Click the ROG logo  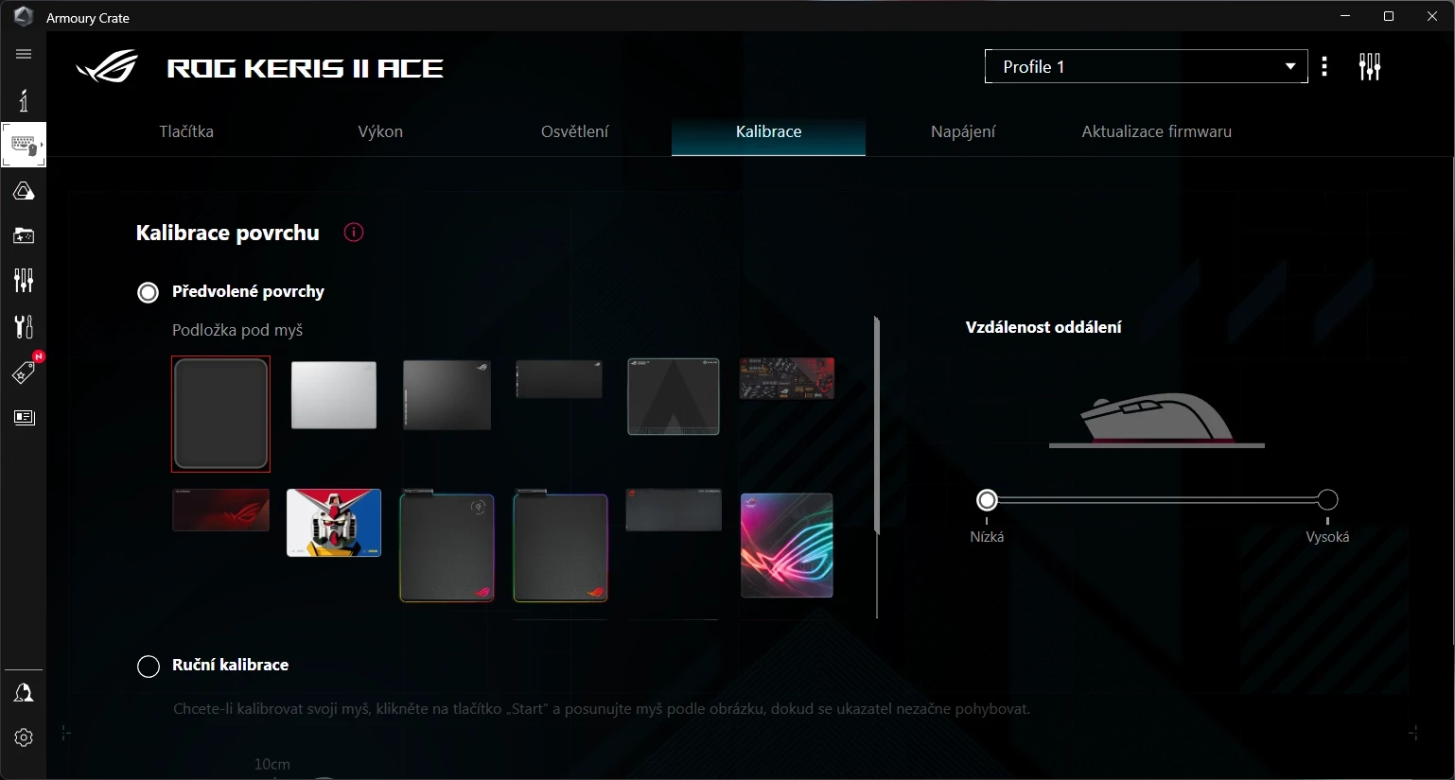107,67
